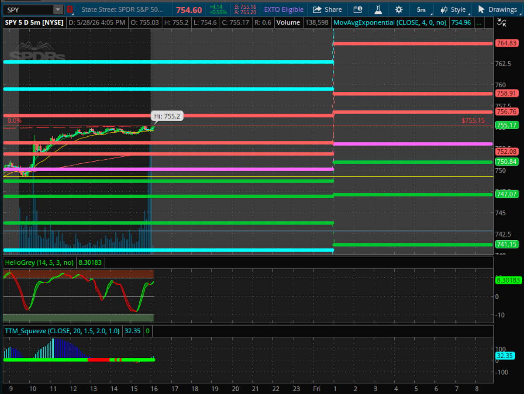Click the 750.84 price level label

[x=507, y=162]
